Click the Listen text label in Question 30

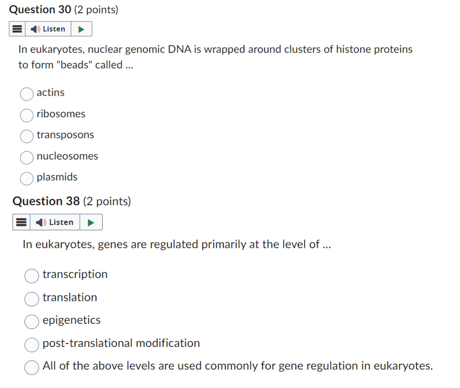click(54, 29)
